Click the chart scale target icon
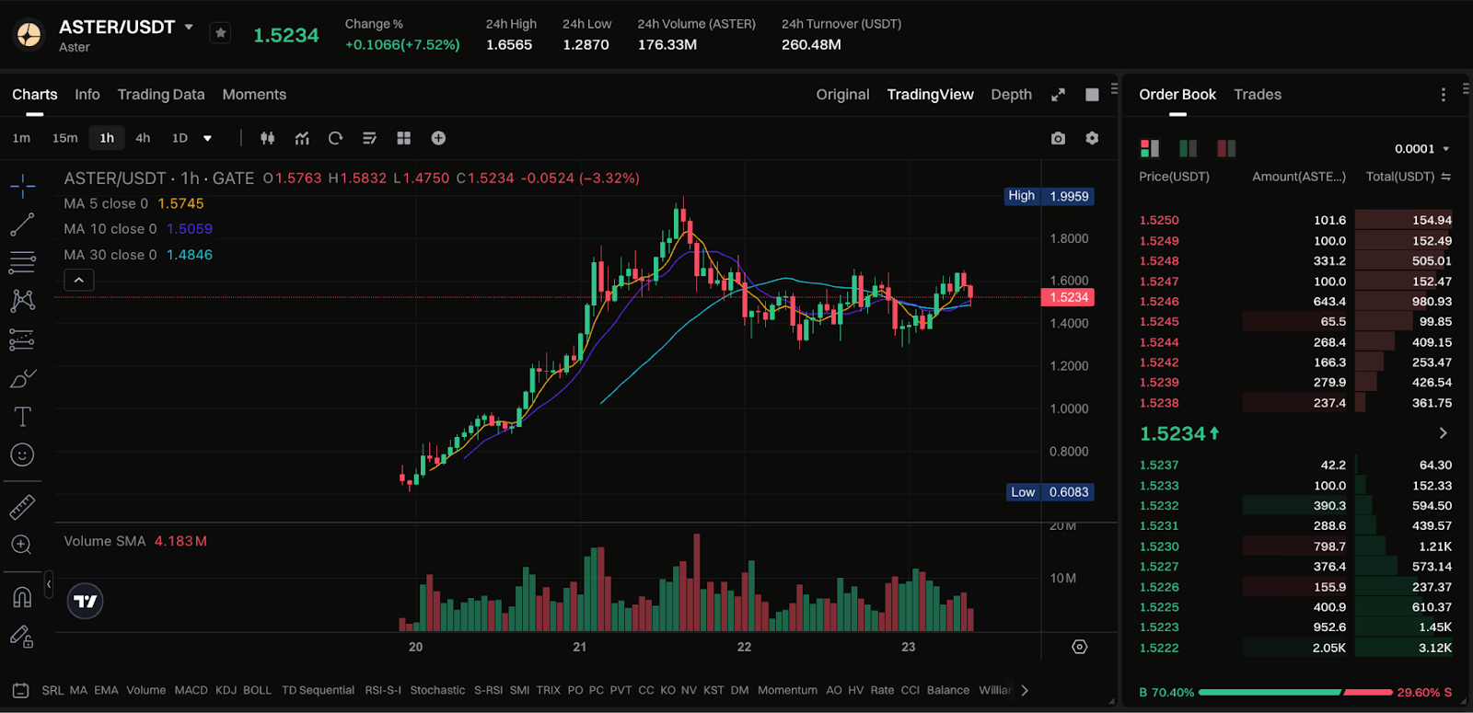Screen dimensions: 1473x713 click(x=1080, y=647)
